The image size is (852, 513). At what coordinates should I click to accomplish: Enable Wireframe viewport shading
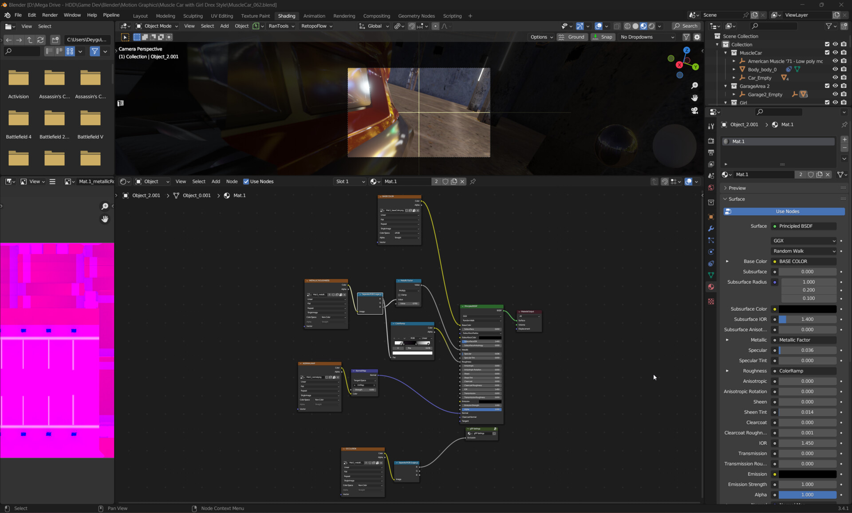pyautogui.click(x=627, y=26)
